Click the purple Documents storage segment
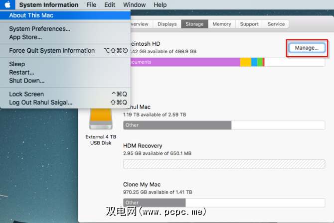This screenshot has width=334, height=223. coord(183,62)
